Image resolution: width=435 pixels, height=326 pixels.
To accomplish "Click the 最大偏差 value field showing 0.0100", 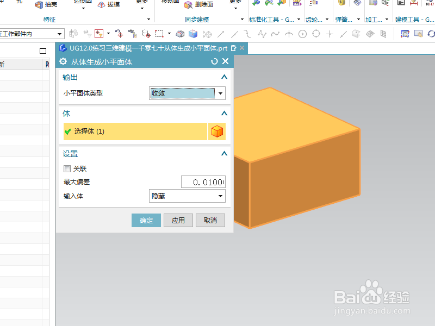I will click(x=203, y=181).
